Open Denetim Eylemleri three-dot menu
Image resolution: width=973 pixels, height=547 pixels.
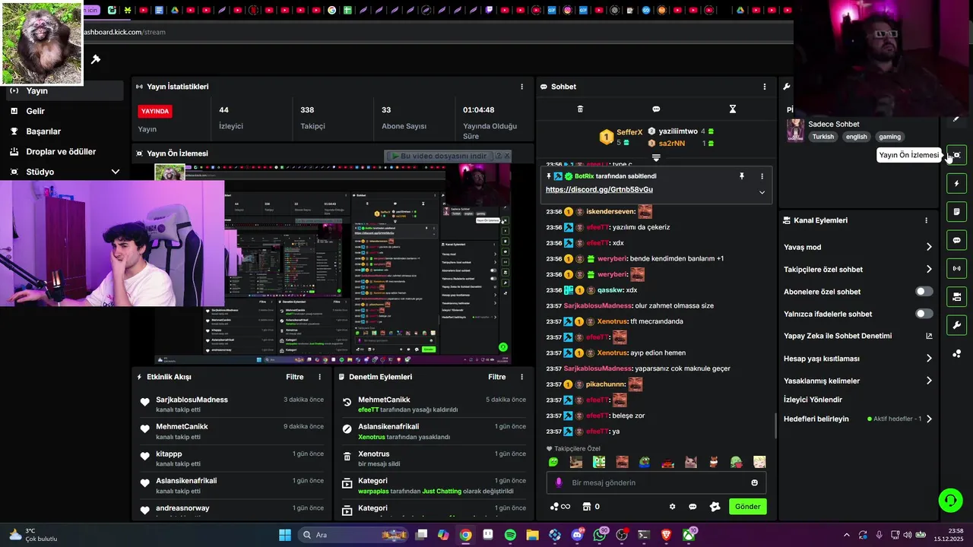coord(521,377)
